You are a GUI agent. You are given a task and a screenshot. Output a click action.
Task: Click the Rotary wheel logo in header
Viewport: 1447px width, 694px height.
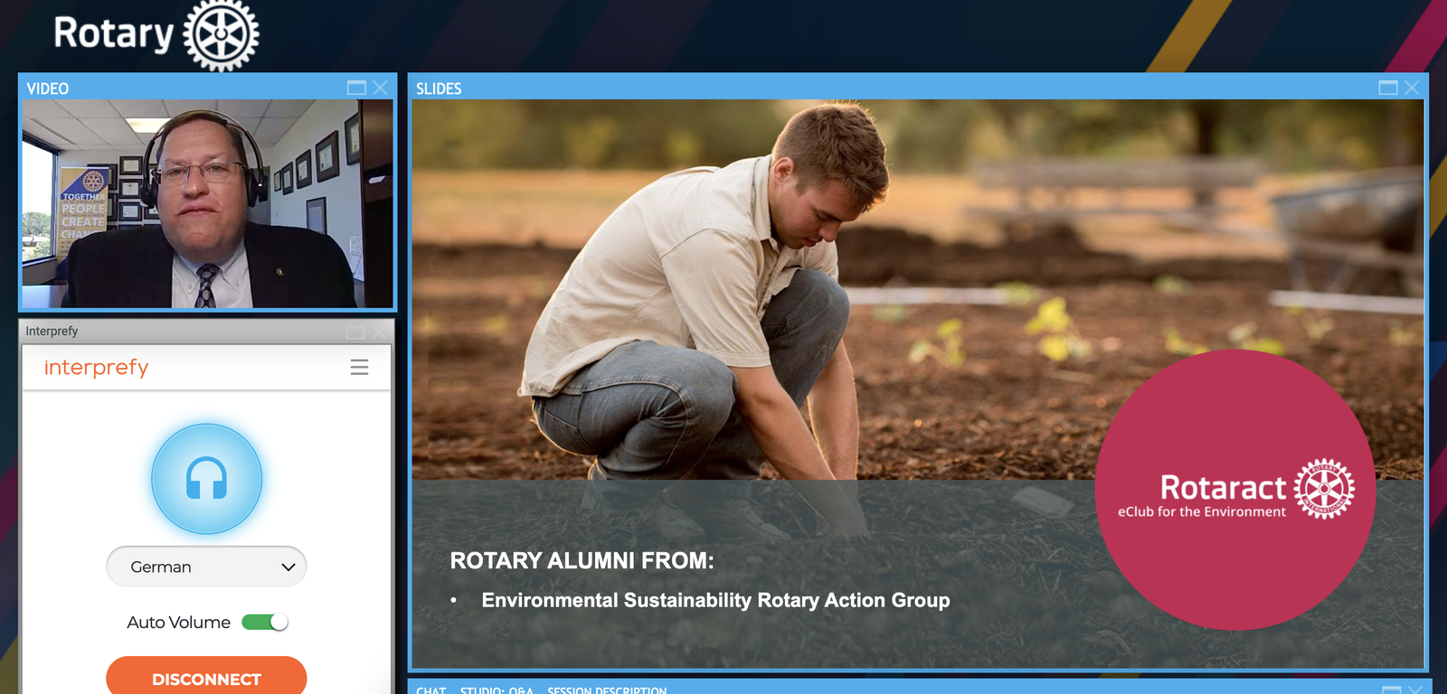point(222,35)
